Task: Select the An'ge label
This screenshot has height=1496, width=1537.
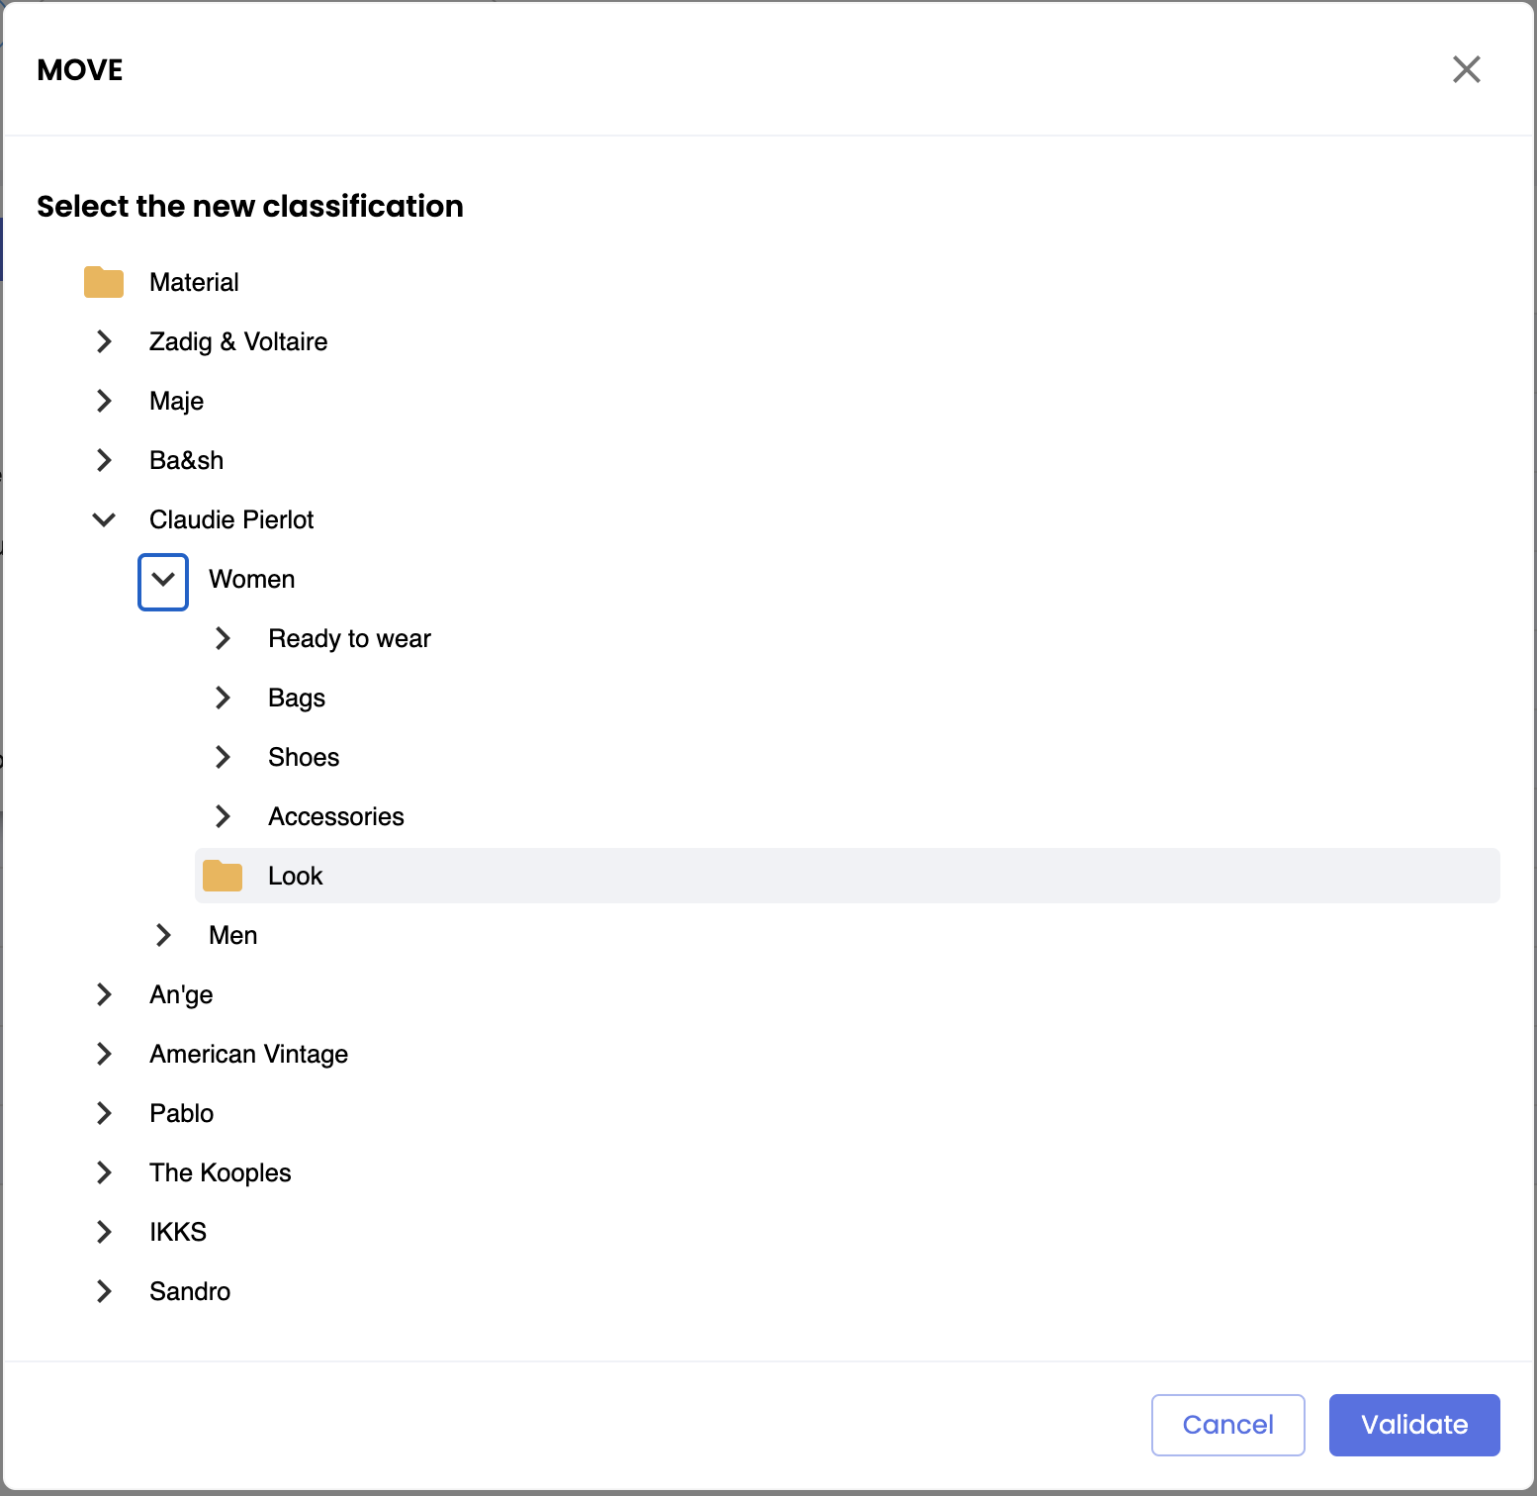Action: (181, 994)
